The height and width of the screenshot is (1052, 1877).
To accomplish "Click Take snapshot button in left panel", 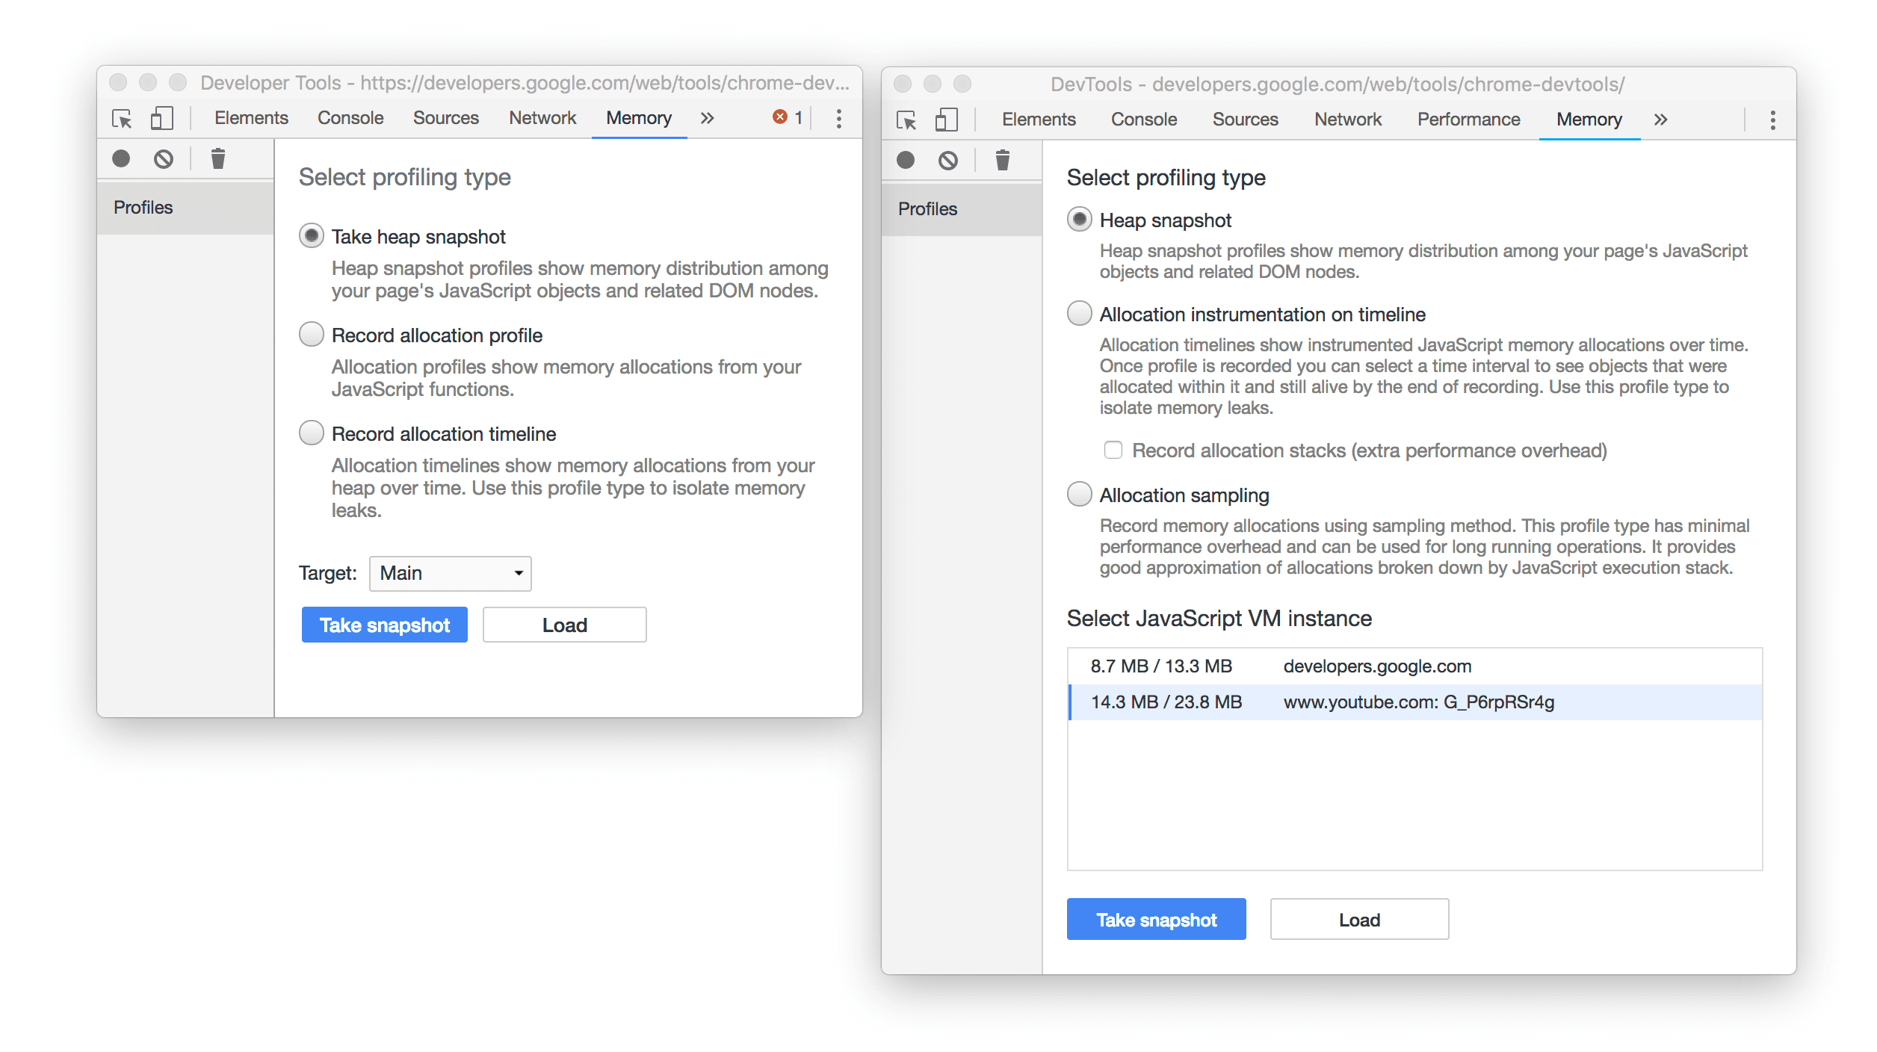I will point(383,624).
